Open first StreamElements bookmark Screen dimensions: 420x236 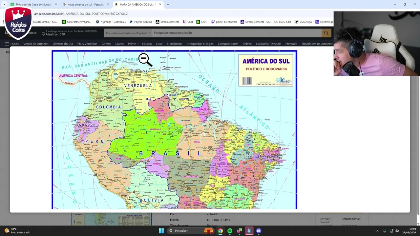(167, 22)
